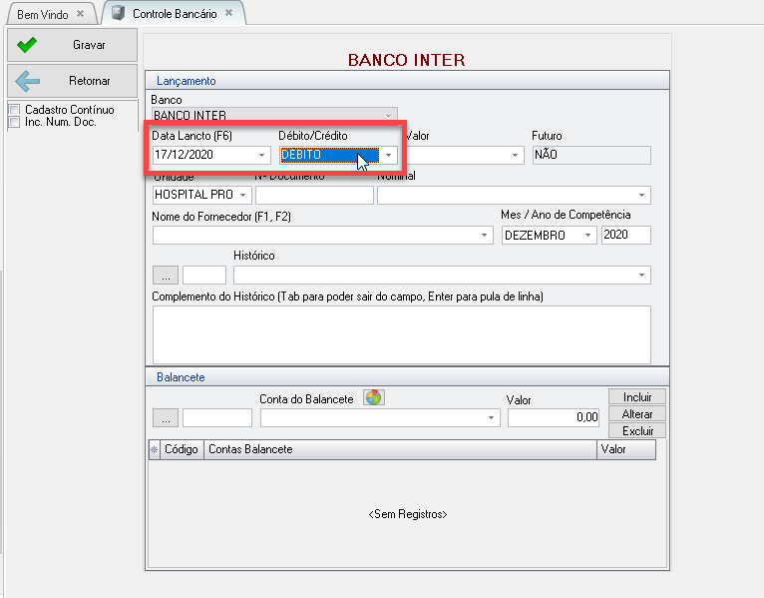Edit the competência year field 2020
Screen dimensions: 764x598
click(x=626, y=235)
